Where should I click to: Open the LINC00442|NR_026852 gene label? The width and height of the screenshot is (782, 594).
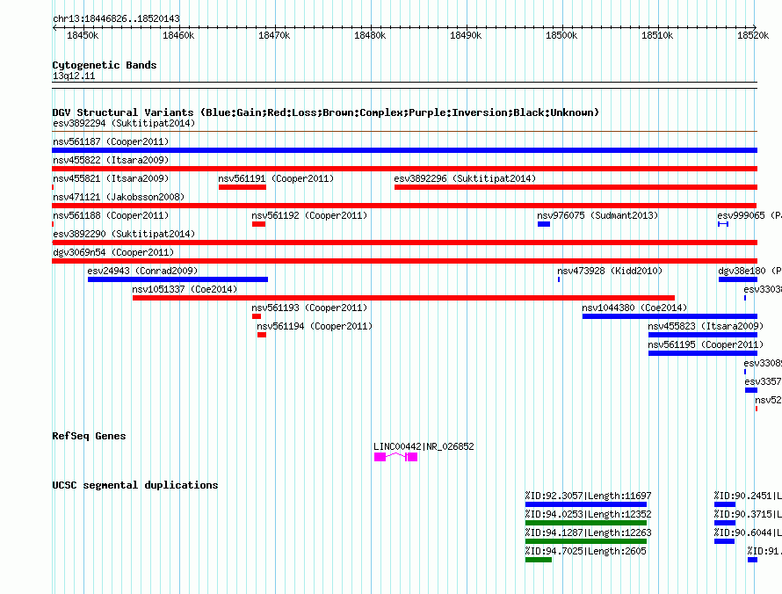pyautogui.click(x=424, y=446)
